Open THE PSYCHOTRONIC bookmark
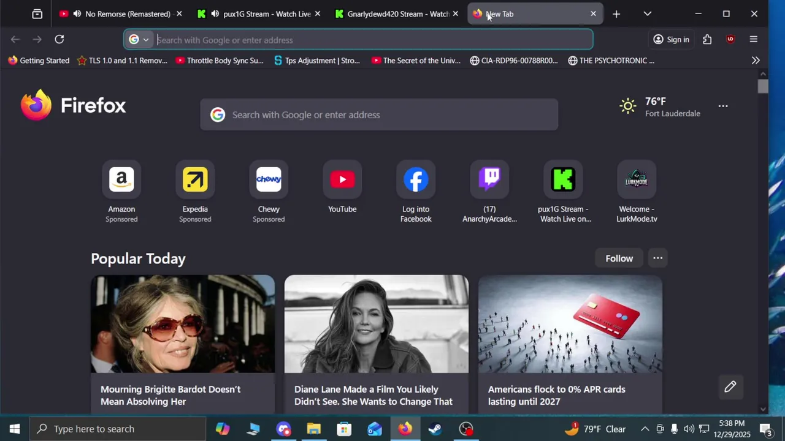The width and height of the screenshot is (785, 441). [611, 60]
